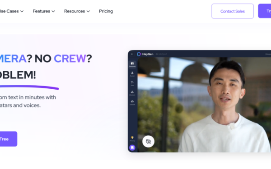Open the Pricing page in the top navigation
The height and width of the screenshot is (169, 271).
pos(106,11)
